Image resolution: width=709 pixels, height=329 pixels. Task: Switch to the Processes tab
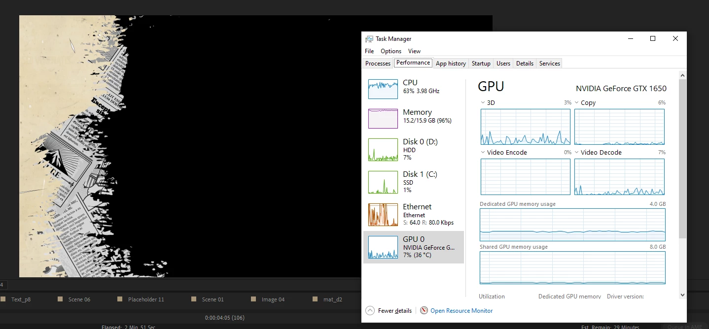(378, 64)
